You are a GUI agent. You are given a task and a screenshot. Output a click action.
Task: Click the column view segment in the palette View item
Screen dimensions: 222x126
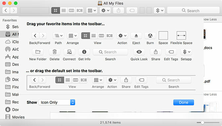pos(101,36)
